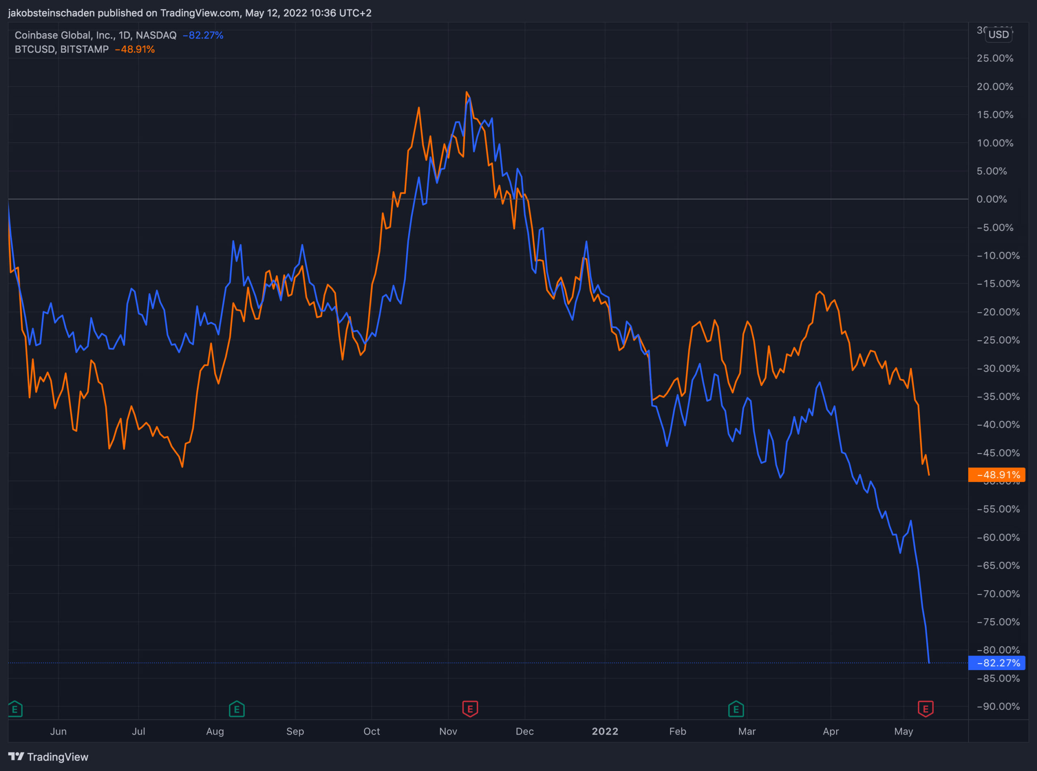
Task: Click the May label on time axis
Action: [x=903, y=731]
